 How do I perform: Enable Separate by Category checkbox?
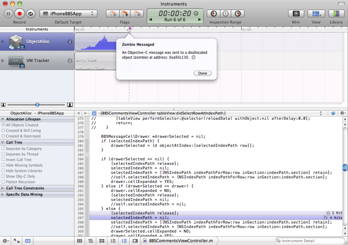(x=3, y=148)
